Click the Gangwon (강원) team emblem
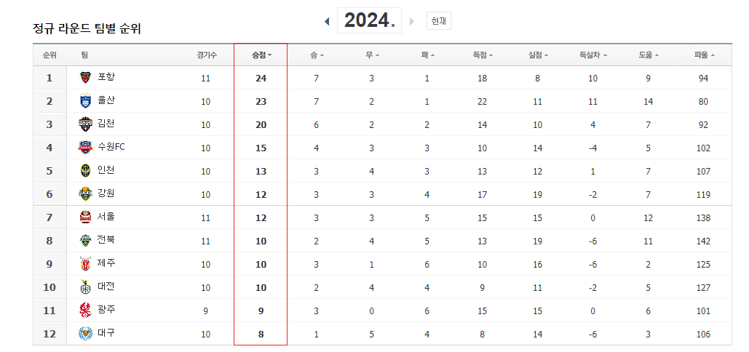The width and height of the screenshot is (749, 352). (x=85, y=194)
